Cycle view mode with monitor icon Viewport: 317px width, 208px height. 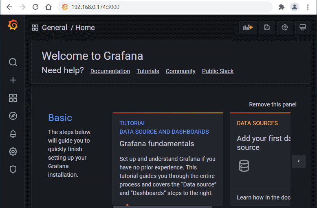coord(302,28)
